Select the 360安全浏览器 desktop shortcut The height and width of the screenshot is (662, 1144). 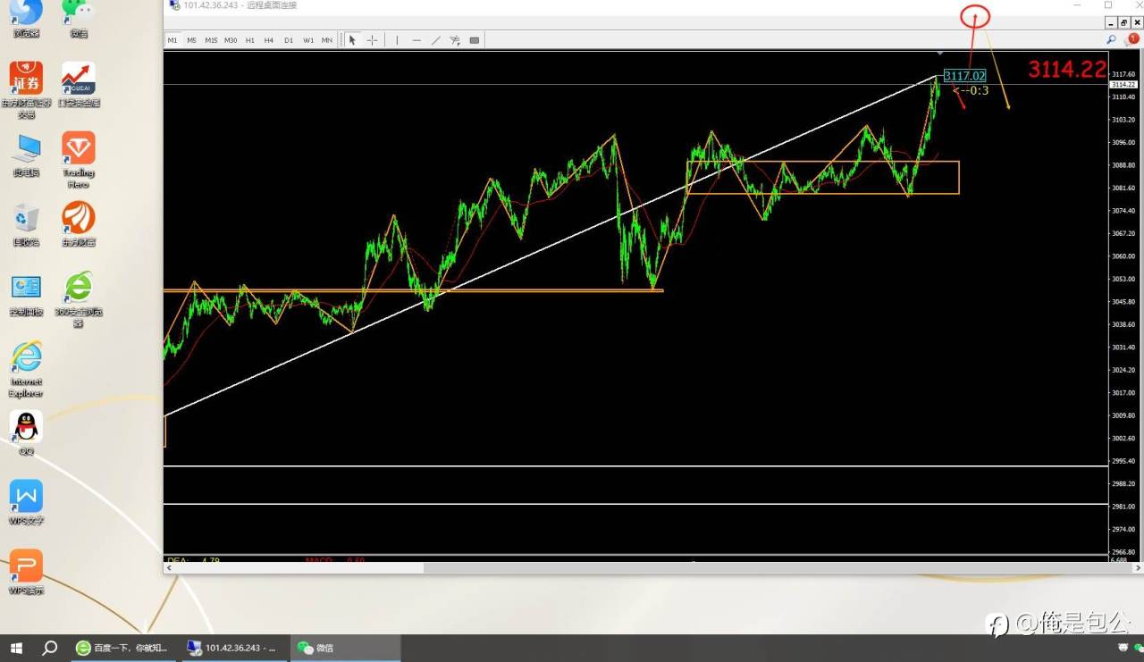pyautogui.click(x=79, y=299)
